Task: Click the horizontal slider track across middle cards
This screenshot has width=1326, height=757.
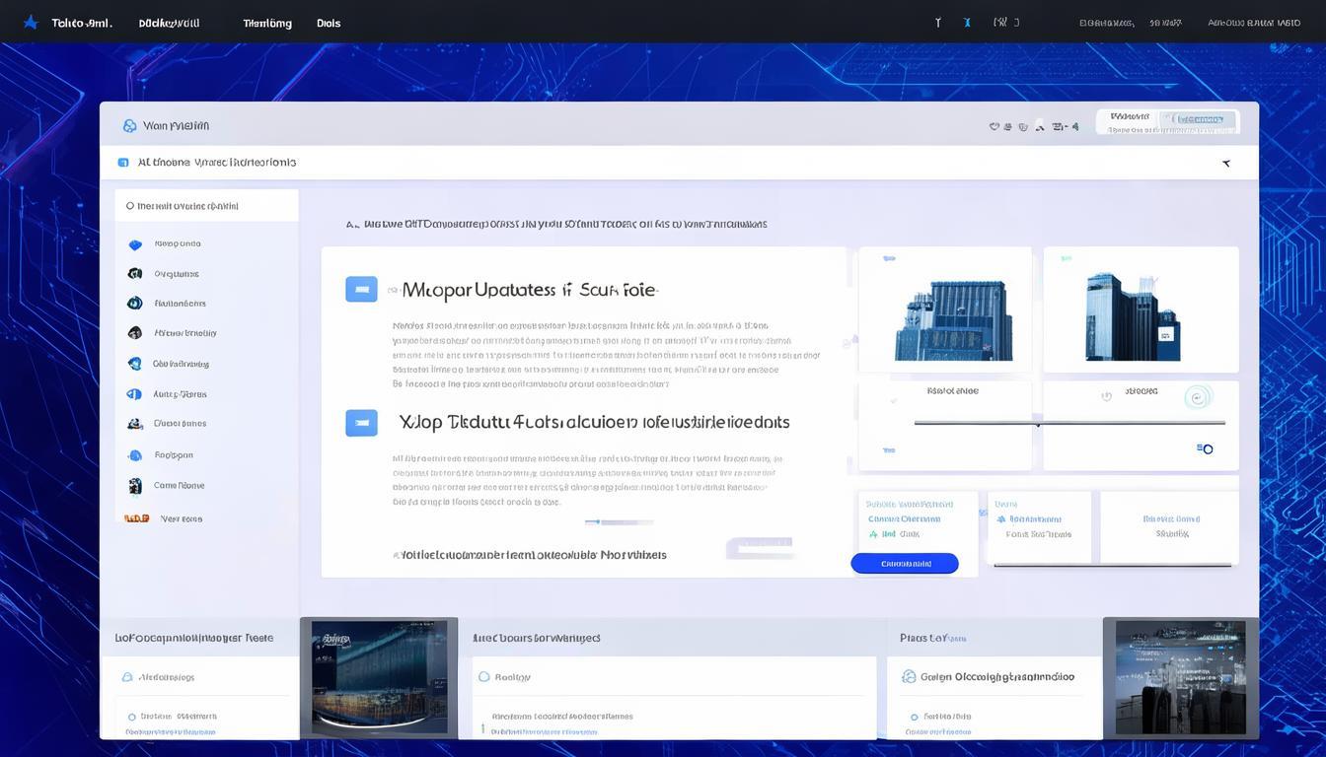Action: (x=1069, y=423)
